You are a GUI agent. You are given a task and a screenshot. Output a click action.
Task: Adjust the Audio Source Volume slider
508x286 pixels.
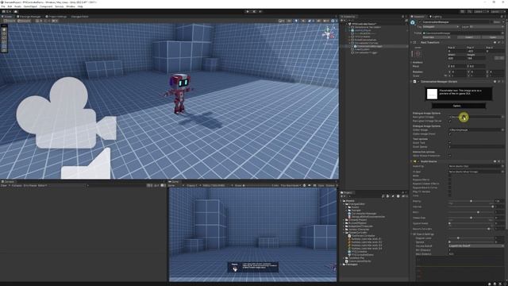[471, 207]
